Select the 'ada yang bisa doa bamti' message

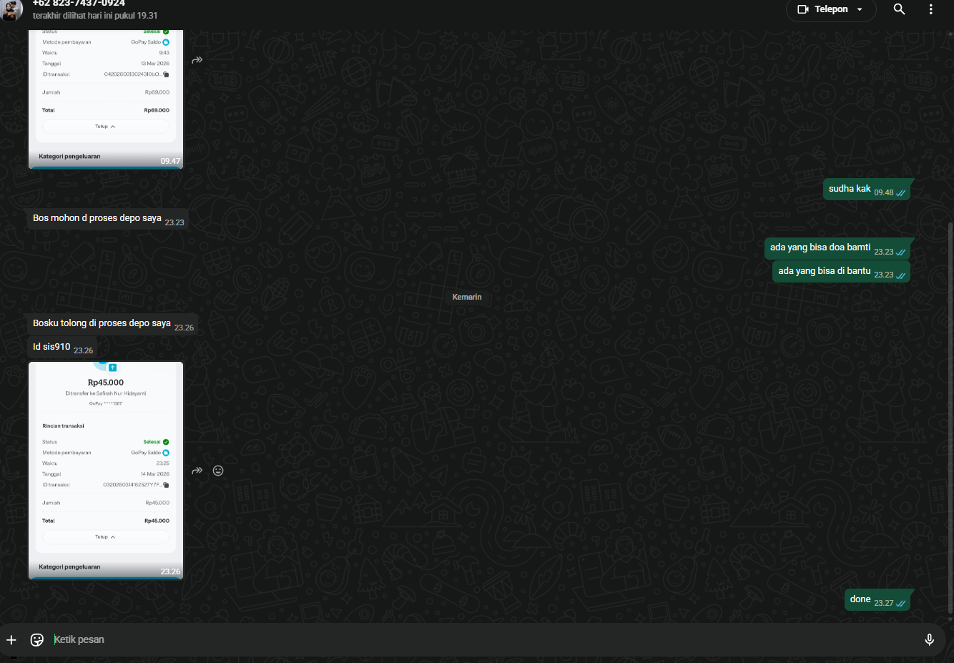tap(837, 248)
